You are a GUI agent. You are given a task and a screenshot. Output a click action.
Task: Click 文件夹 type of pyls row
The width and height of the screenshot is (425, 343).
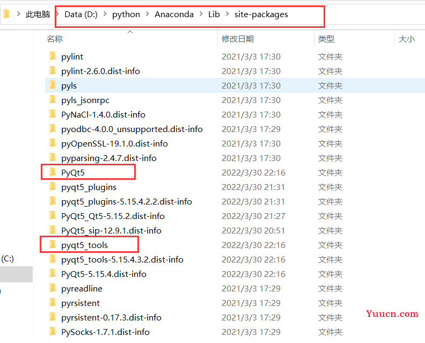tap(330, 86)
